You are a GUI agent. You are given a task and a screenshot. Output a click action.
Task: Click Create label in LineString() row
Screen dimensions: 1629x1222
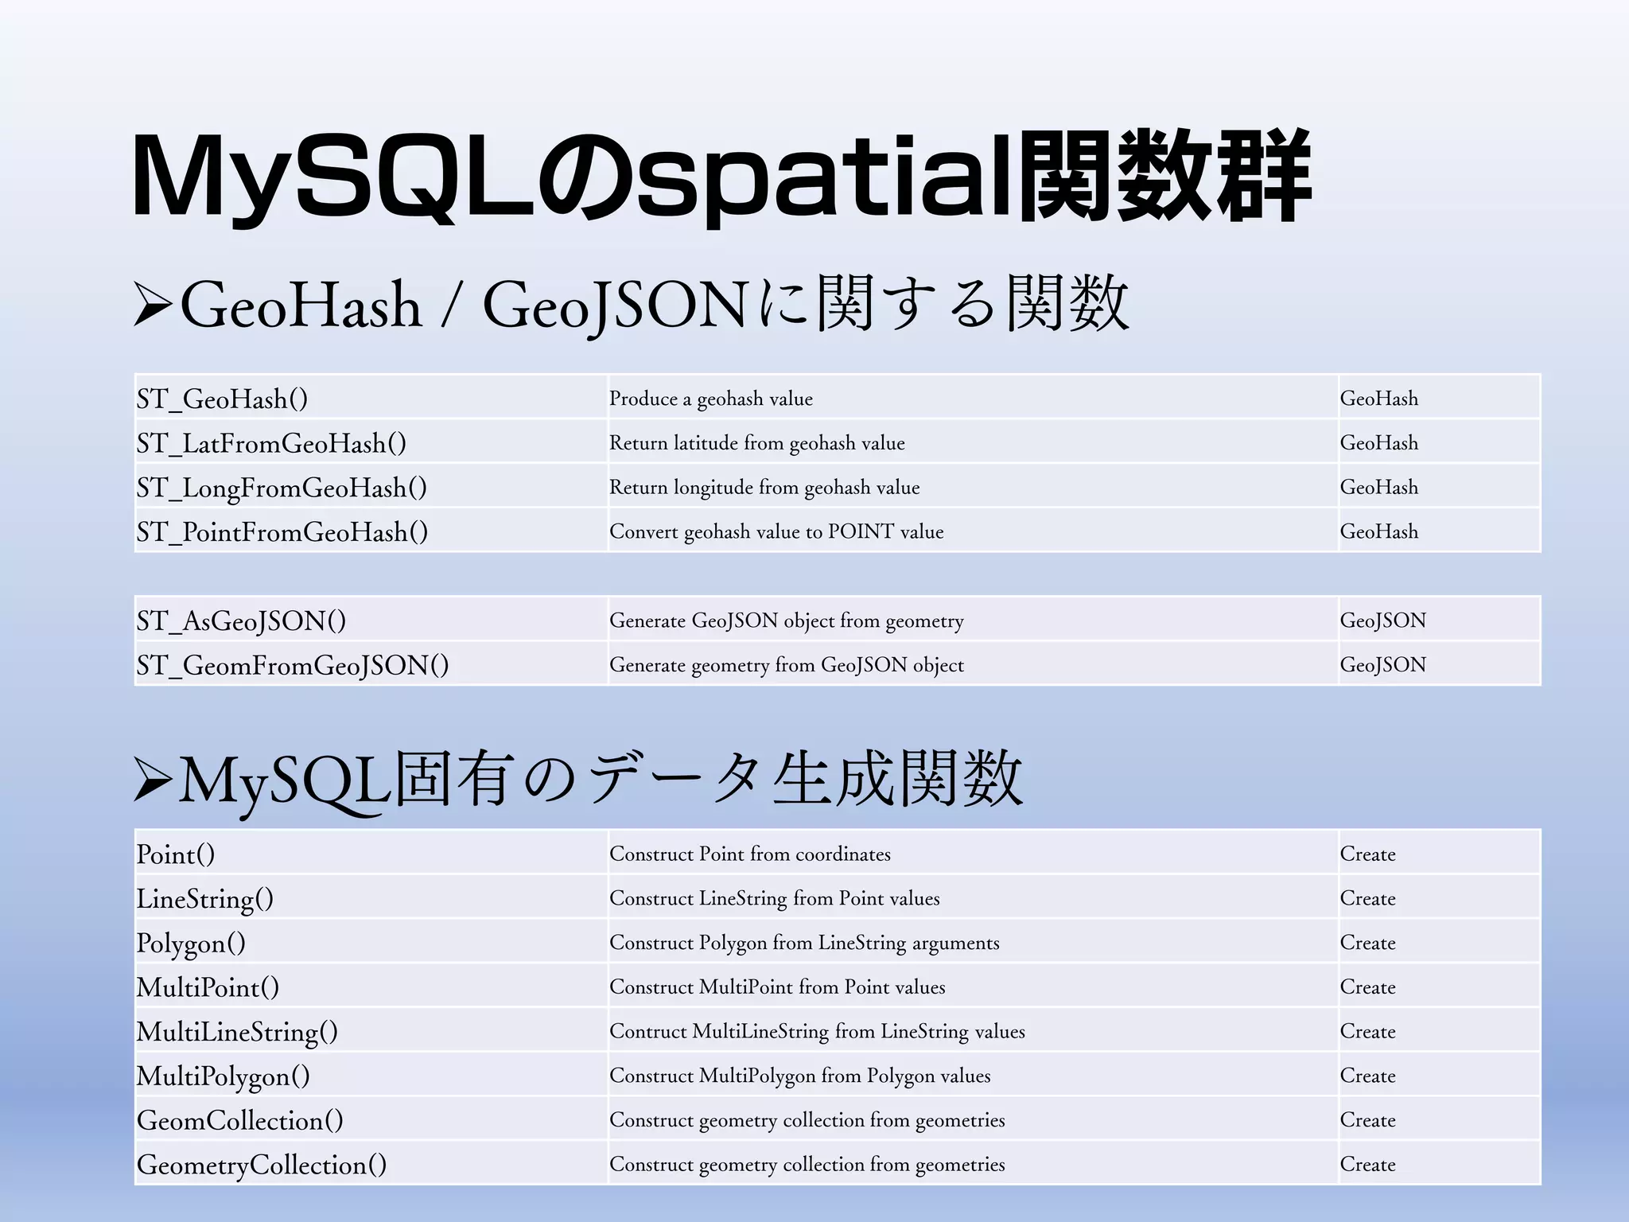(x=1368, y=898)
